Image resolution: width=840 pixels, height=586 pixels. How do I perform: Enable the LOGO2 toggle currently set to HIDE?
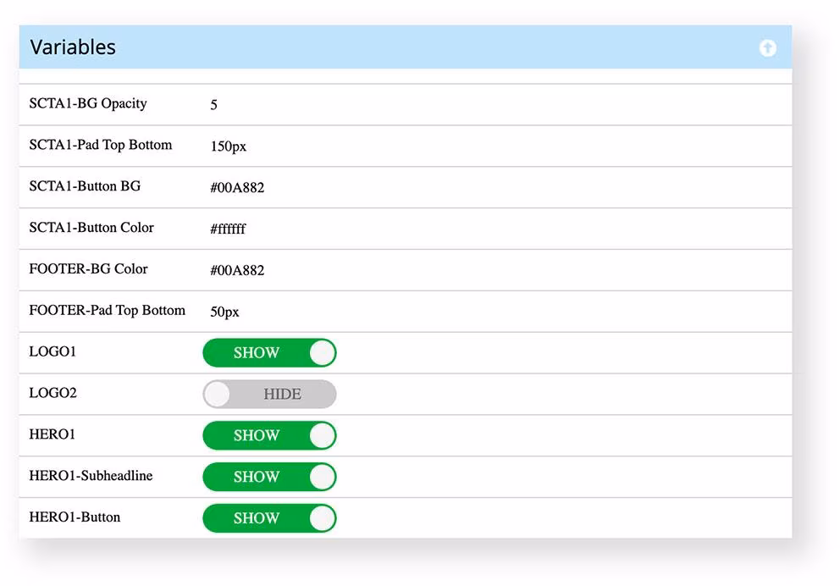(269, 395)
